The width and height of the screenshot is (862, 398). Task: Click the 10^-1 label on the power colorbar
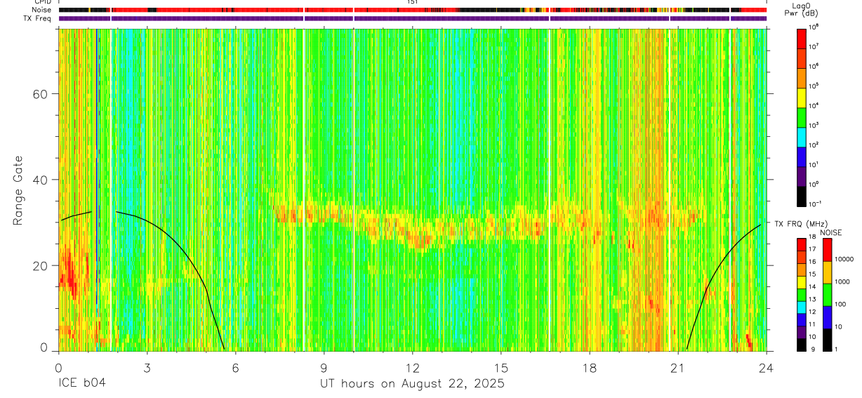click(x=814, y=204)
